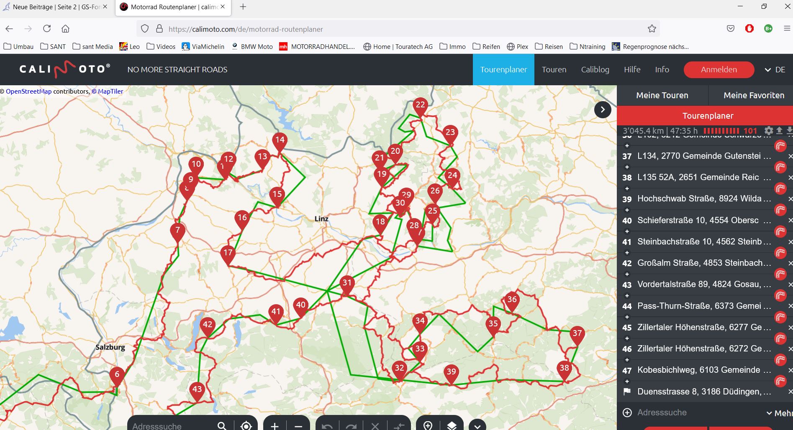Insert waypoint between stops 40 and 41
Viewport: 793px width, 430px height.
[x=627, y=232]
